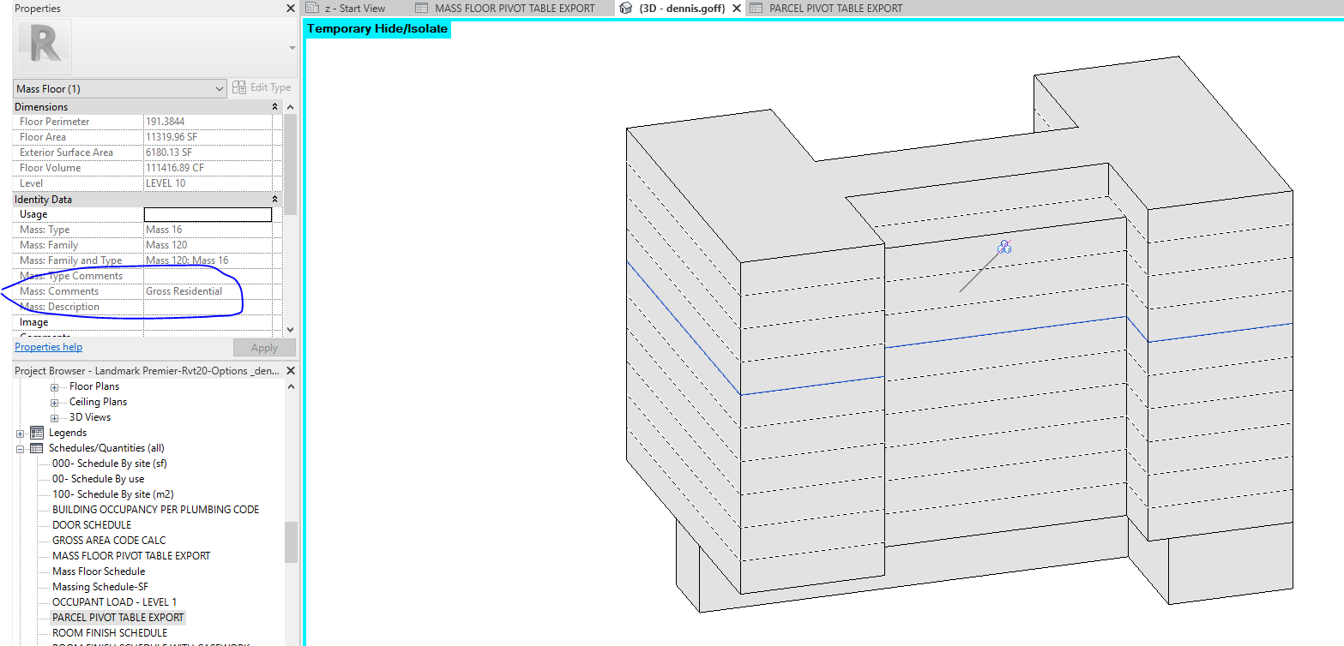
Task: Click the Edit Type icon in Properties
Action: 238,87
